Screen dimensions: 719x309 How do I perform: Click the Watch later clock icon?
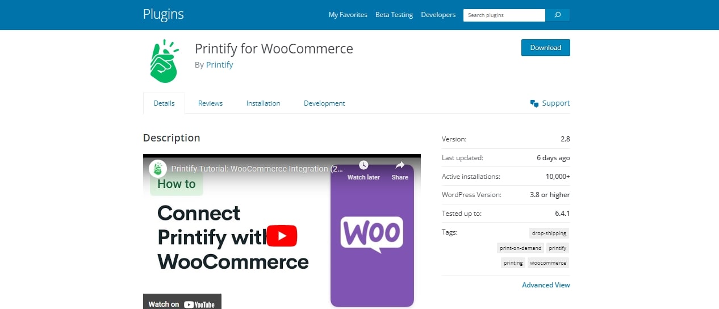[x=363, y=165]
